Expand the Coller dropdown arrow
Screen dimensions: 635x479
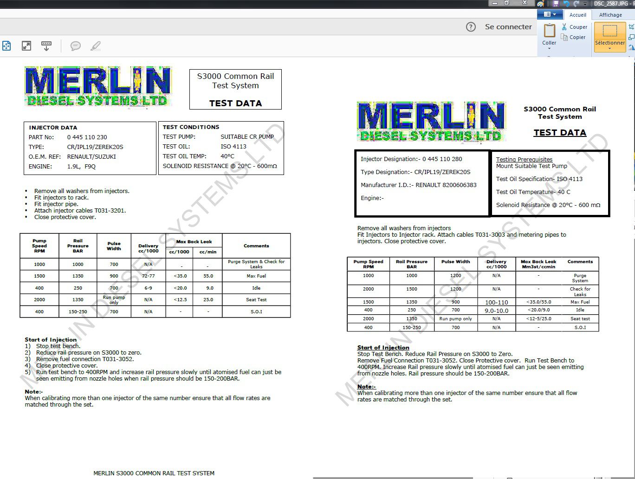549,48
